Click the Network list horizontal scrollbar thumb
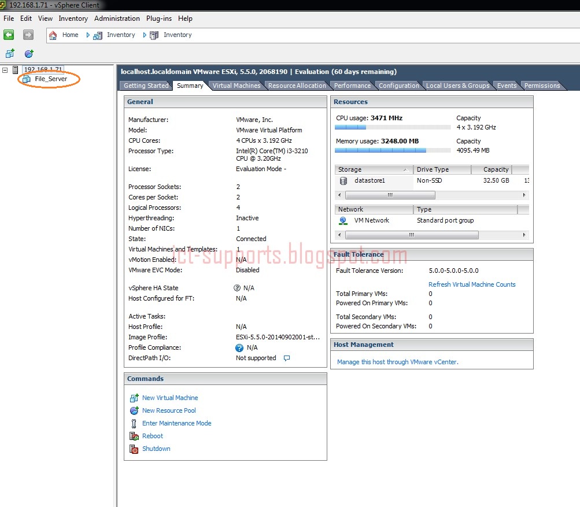This screenshot has width=580, height=507. [x=412, y=235]
